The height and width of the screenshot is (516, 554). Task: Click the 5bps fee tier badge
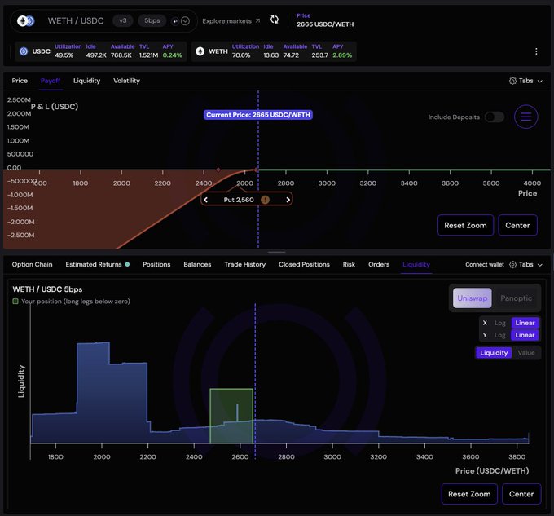point(152,21)
